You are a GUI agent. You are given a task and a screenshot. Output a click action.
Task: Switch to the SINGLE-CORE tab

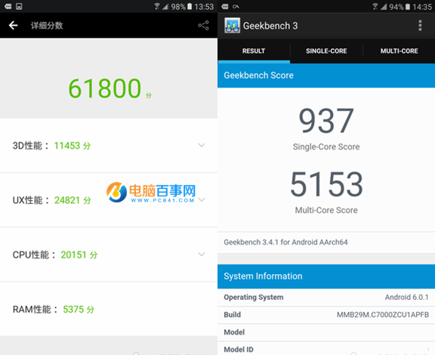[326, 51]
